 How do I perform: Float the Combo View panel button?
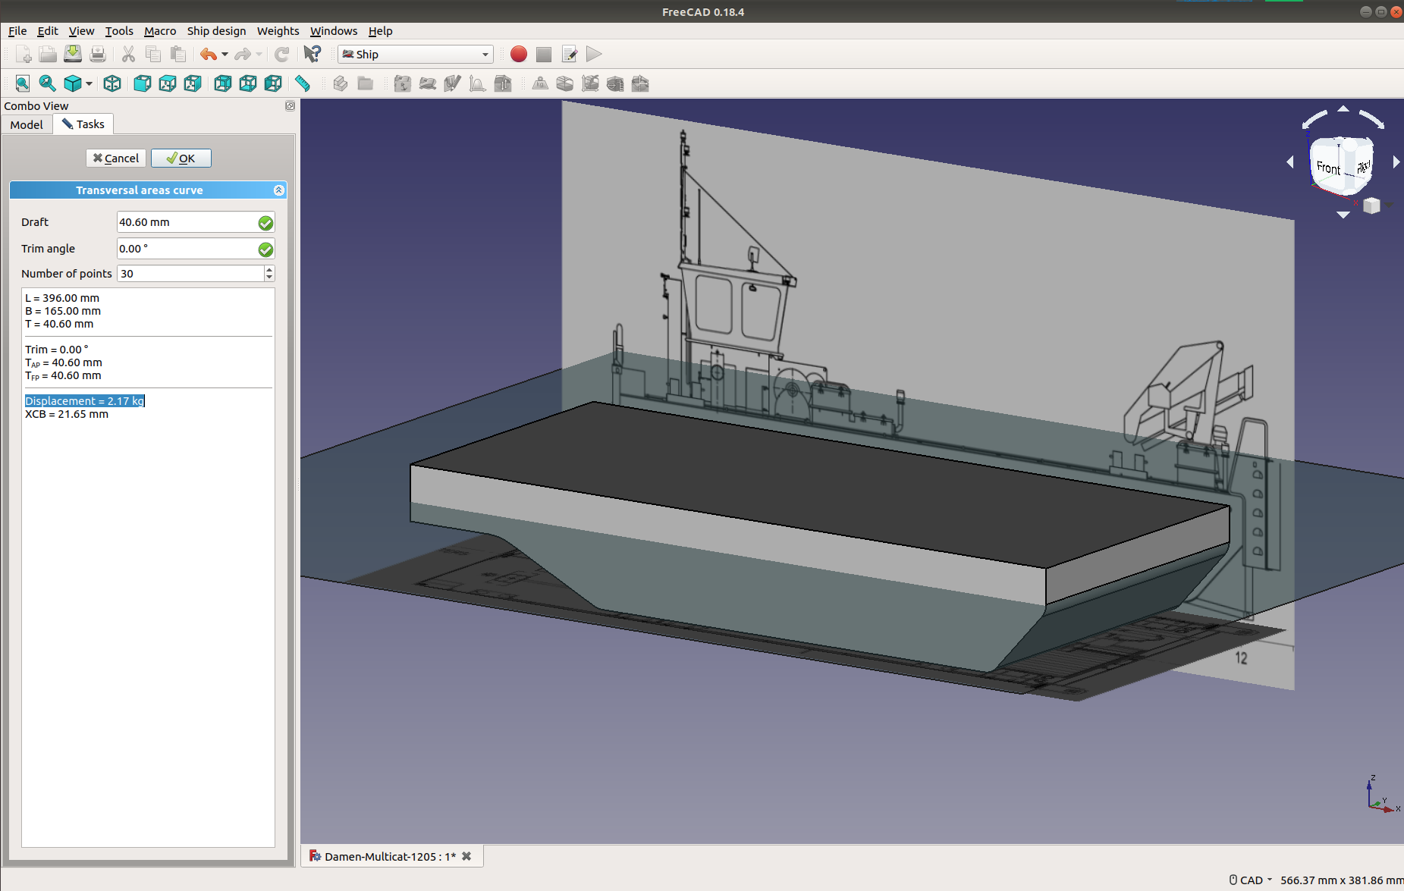290,106
